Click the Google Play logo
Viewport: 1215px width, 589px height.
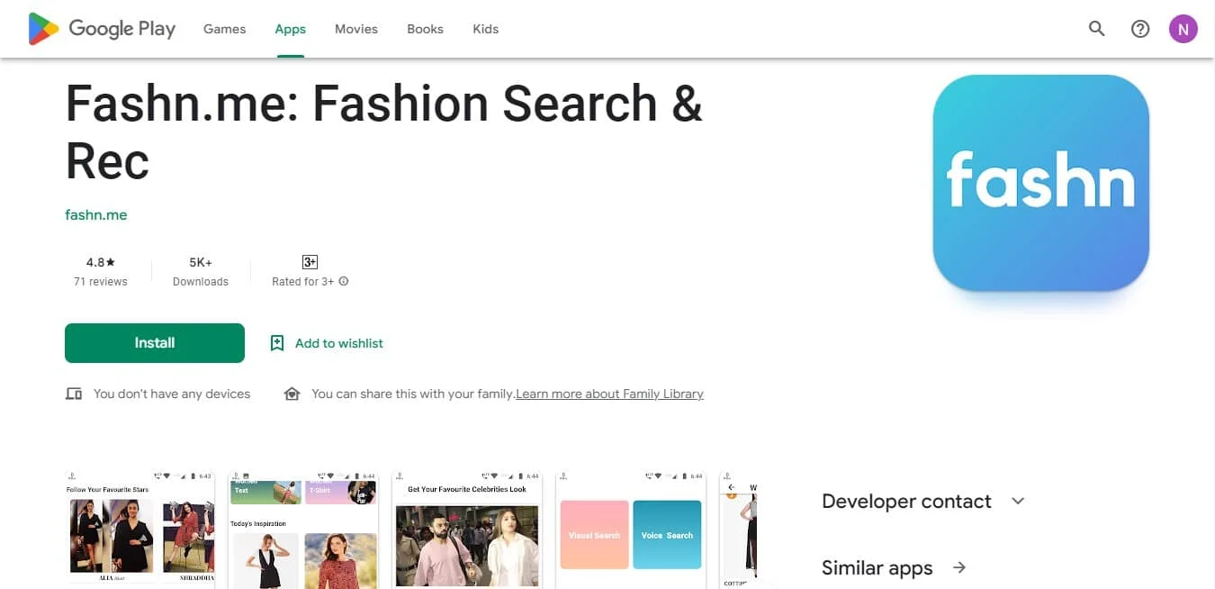coord(102,29)
